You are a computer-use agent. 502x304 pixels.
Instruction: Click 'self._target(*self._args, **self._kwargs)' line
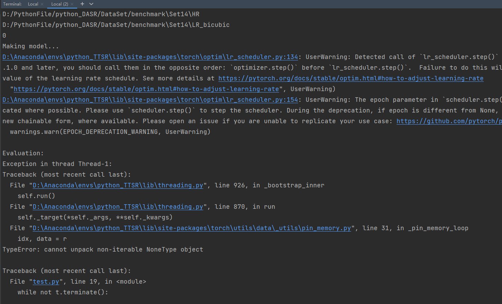[95, 217]
